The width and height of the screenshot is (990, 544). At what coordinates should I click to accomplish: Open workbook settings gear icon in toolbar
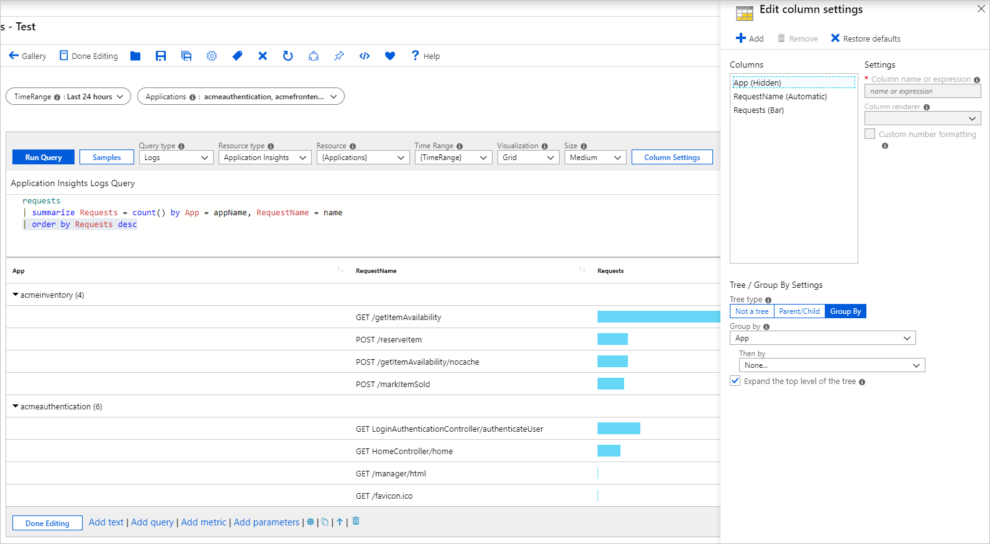tap(212, 56)
